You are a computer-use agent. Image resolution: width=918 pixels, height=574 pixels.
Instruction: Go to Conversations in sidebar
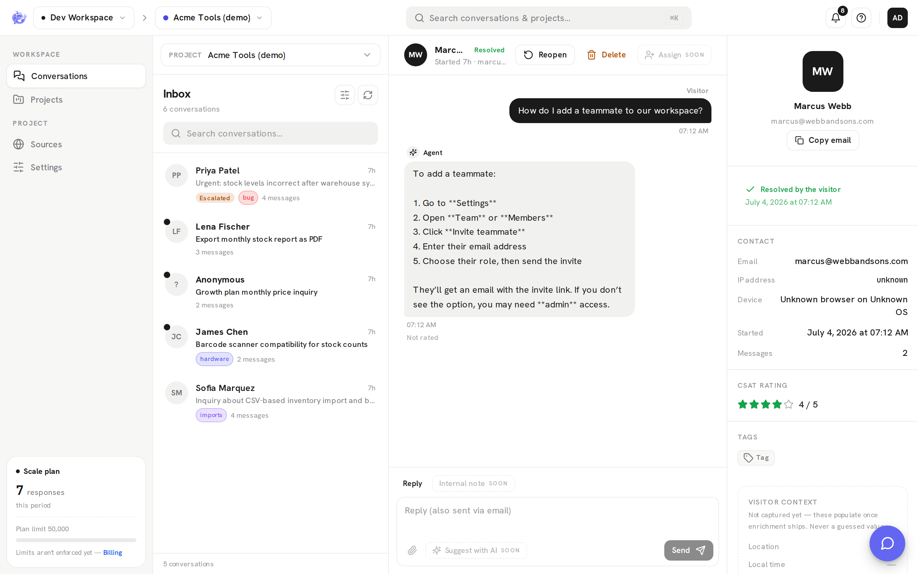(x=76, y=76)
